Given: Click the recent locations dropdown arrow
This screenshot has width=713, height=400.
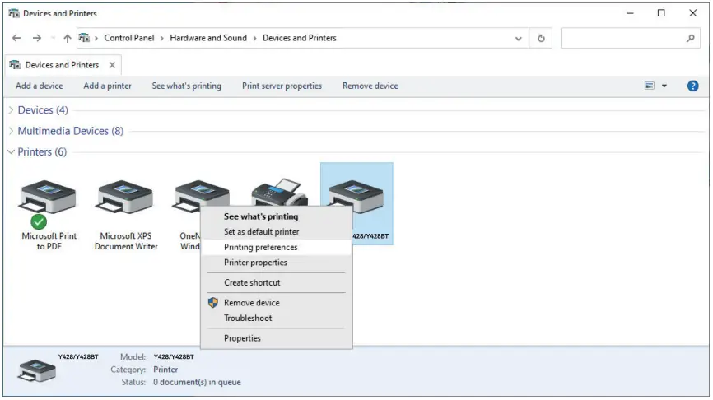Looking at the screenshot, I should 53,38.
